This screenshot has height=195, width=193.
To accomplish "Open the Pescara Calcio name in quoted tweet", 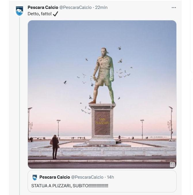I will coord(54,177).
